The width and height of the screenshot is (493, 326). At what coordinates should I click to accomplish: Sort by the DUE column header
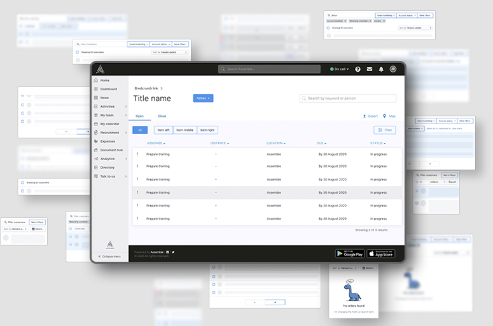tap(323, 144)
